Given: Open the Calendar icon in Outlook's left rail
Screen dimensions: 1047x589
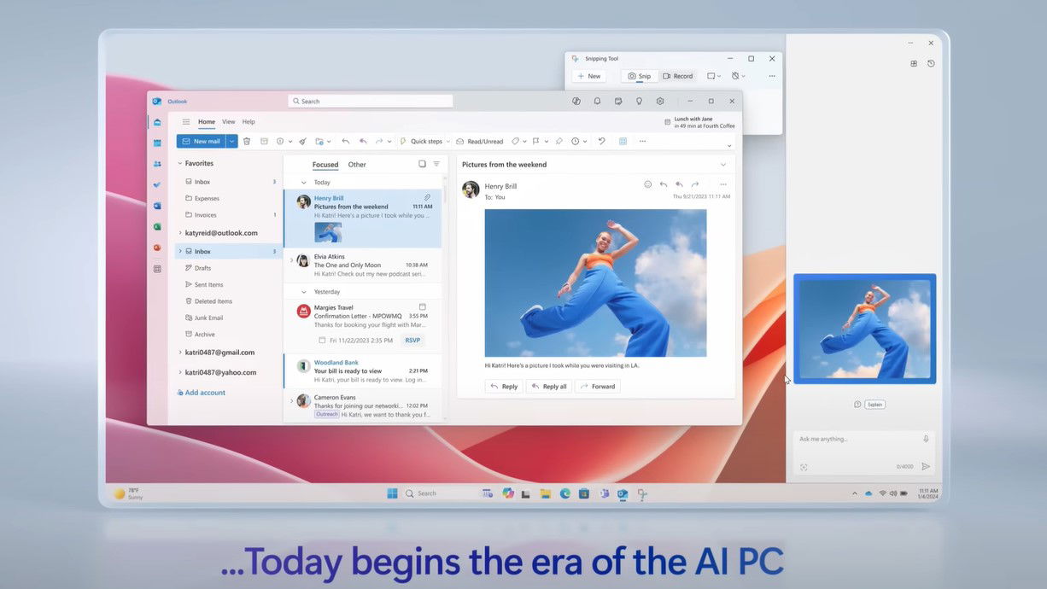Looking at the screenshot, I should [157, 143].
